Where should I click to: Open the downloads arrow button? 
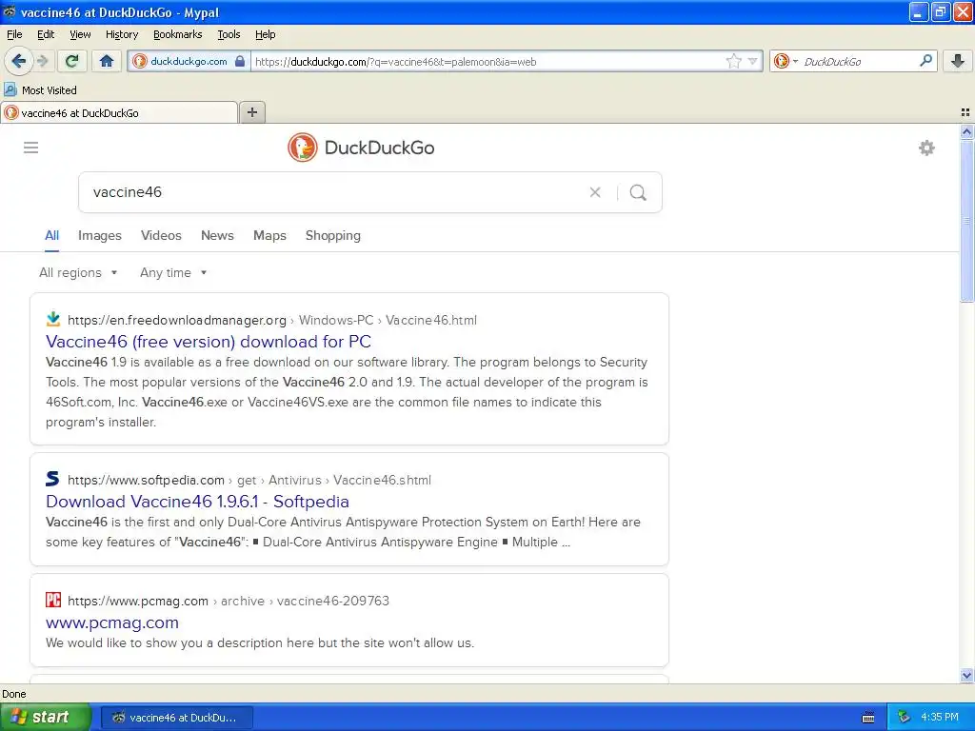point(958,61)
